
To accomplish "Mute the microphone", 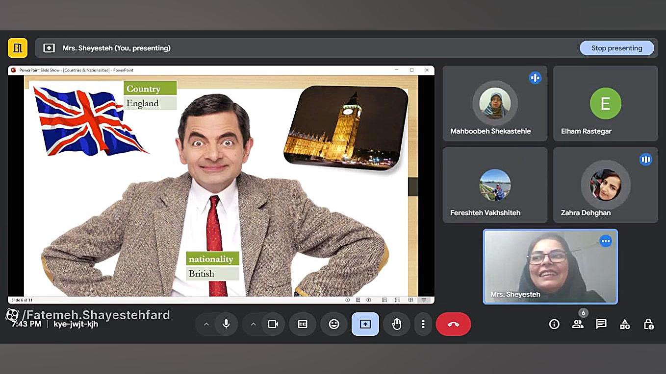I will (226, 324).
